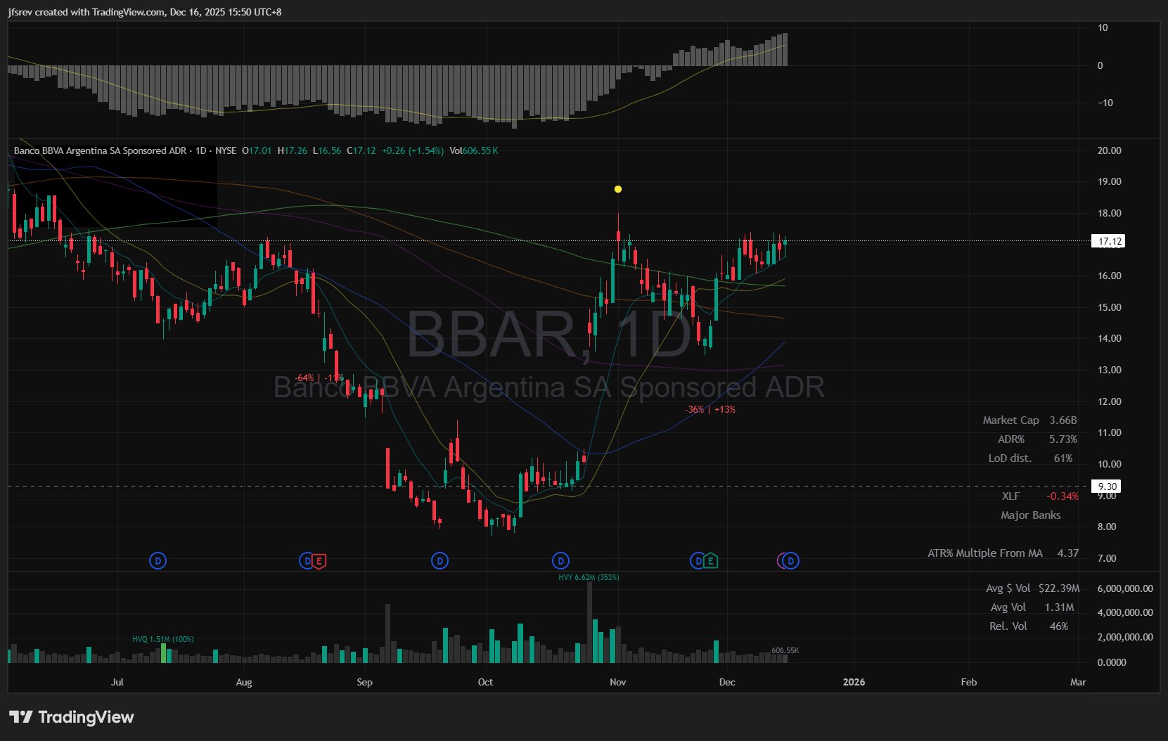Click the Sep date axis label
The height and width of the screenshot is (741, 1168).
[364, 682]
